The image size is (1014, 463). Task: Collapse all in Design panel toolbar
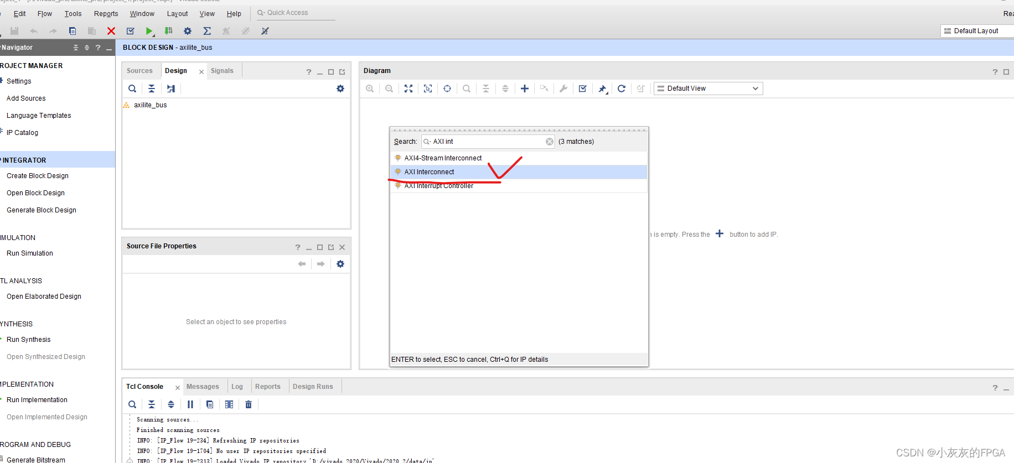(152, 89)
